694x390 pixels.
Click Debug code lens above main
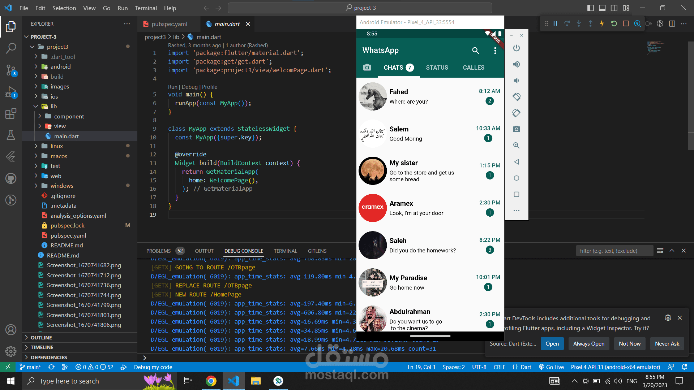(190, 87)
